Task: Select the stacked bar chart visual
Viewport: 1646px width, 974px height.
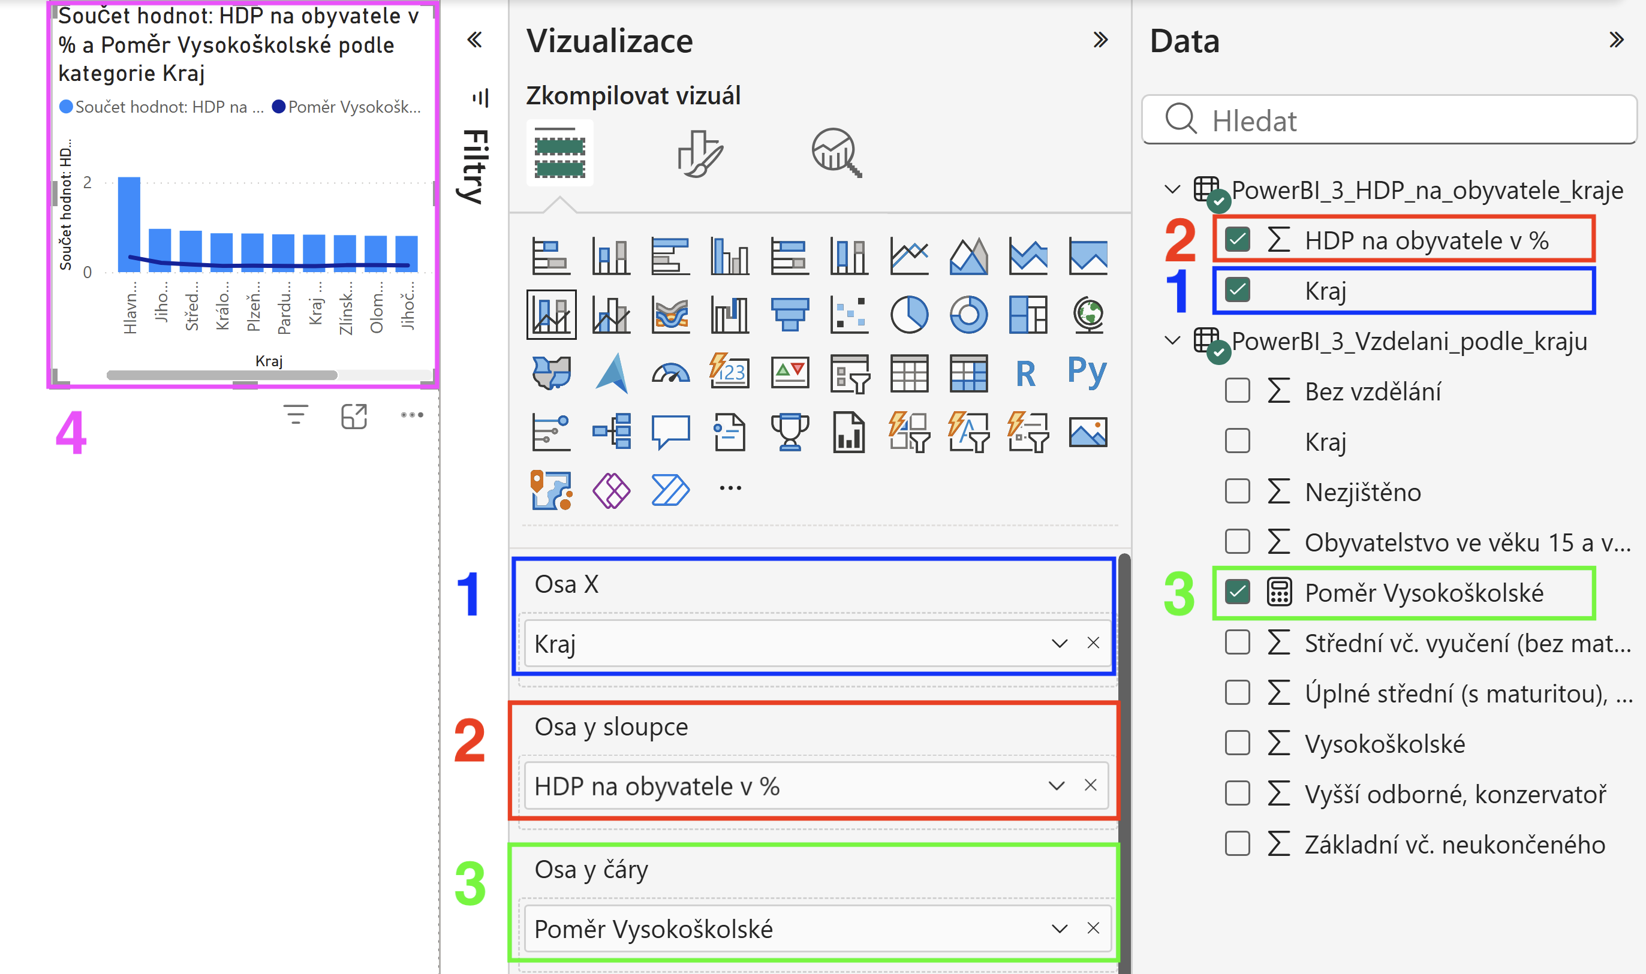Action: 552,255
